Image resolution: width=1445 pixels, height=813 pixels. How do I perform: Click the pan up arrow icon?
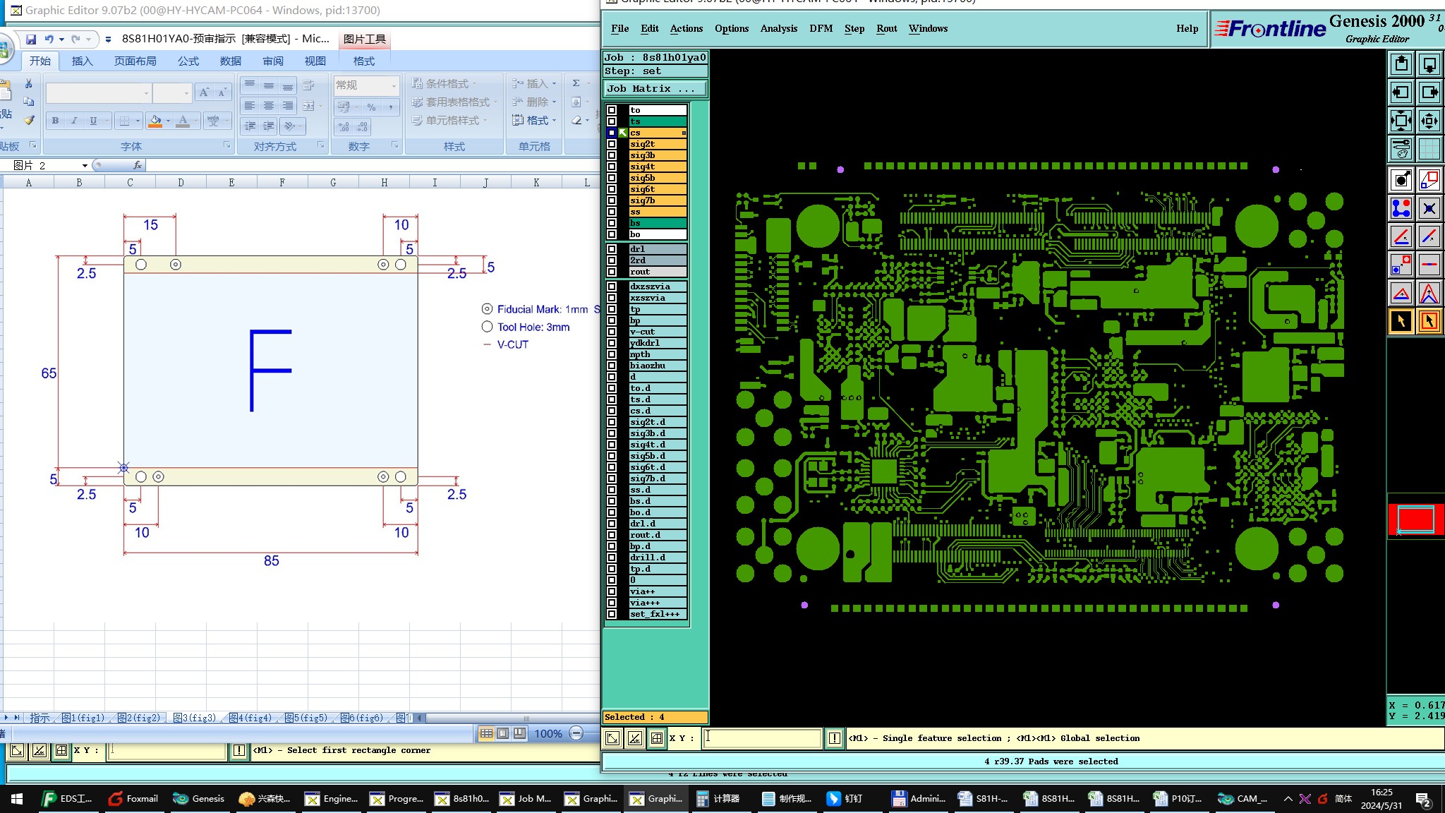[1401, 64]
